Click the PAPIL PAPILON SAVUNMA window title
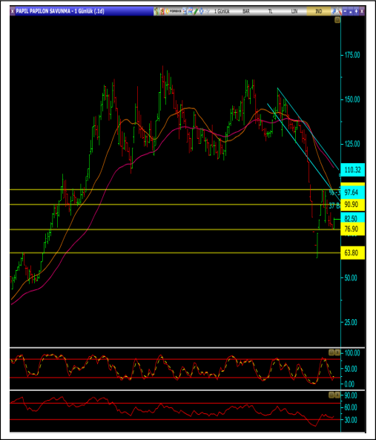376x440 pixels. [x=60, y=11]
